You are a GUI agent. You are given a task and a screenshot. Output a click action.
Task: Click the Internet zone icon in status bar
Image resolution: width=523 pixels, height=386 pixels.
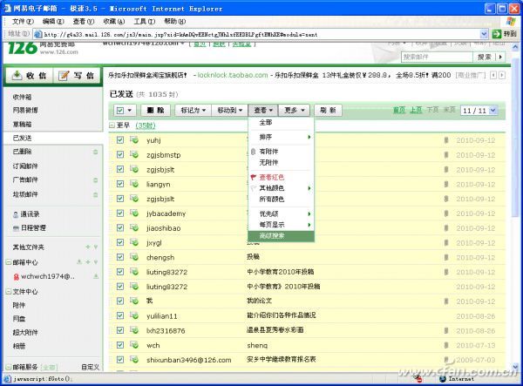(x=443, y=379)
